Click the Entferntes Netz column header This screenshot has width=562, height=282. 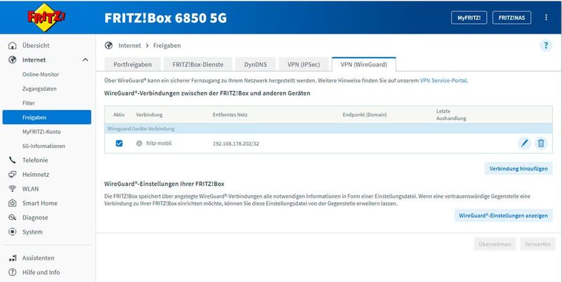[230, 114]
